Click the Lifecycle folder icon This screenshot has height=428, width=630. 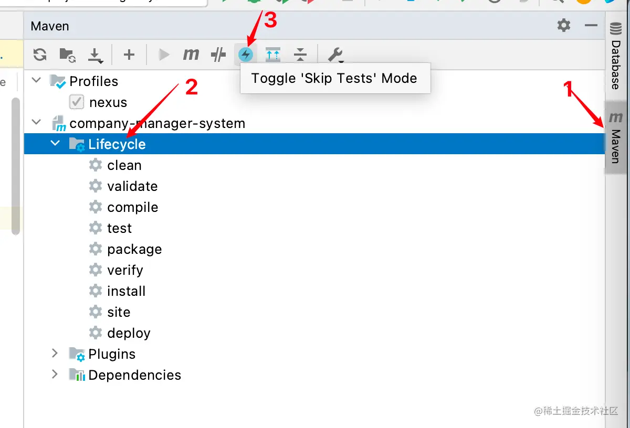pos(77,144)
